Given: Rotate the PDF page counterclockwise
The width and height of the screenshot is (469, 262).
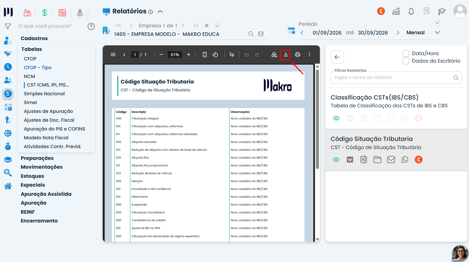Looking at the screenshot, I should click(x=215, y=55).
